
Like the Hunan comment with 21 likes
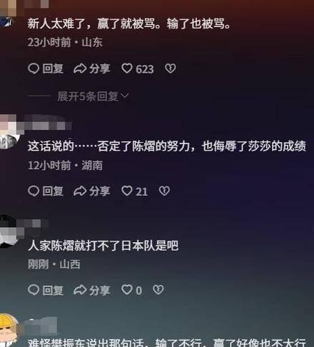point(135,191)
